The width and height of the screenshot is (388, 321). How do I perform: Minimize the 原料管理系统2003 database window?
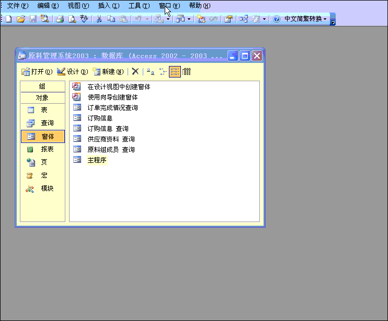click(233, 56)
